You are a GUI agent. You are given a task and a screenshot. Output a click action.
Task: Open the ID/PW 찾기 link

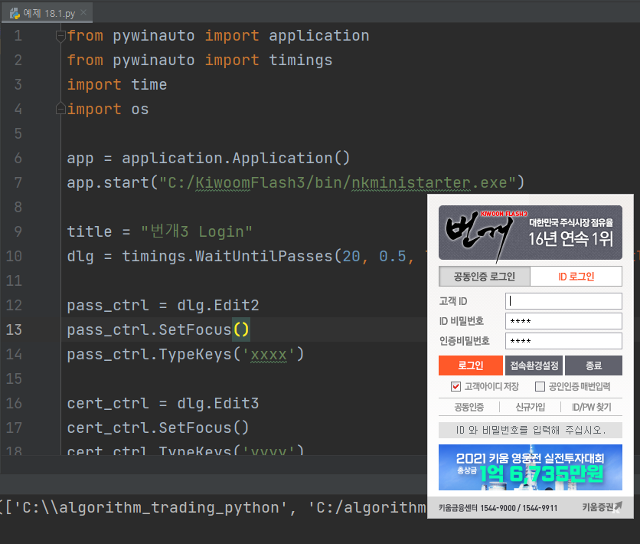(592, 407)
